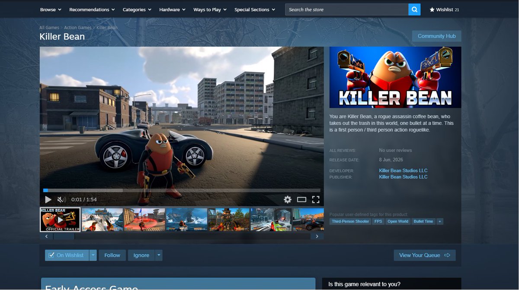Play the trailer video
Viewport: 519px width, 290px height.
48,199
